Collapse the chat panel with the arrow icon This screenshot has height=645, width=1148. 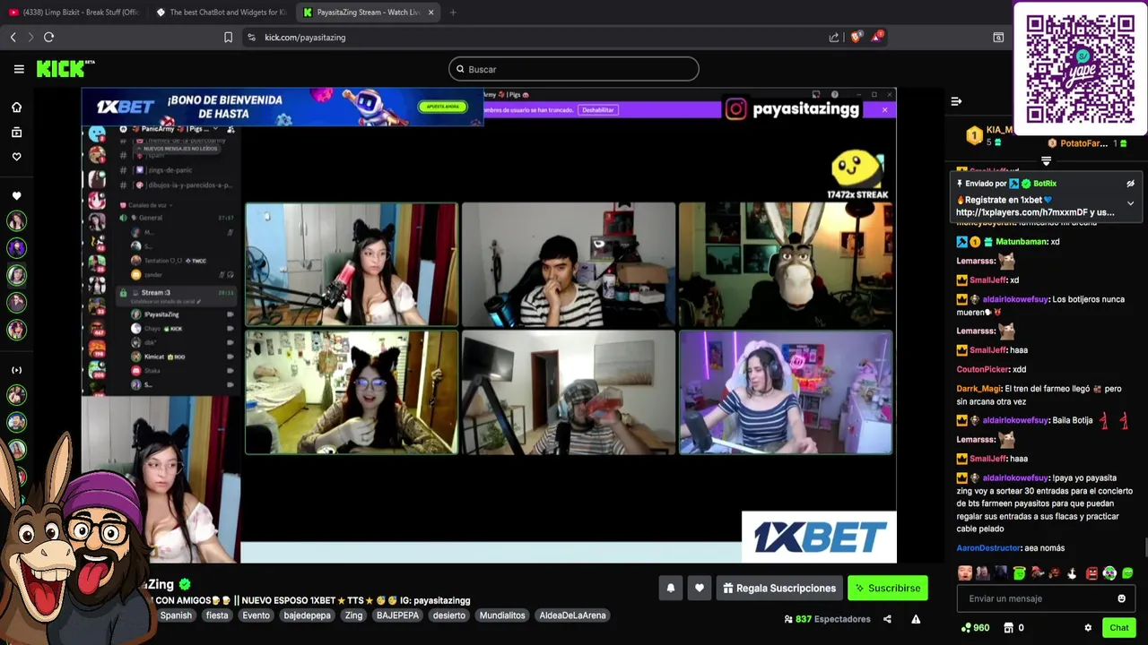pos(956,101)
